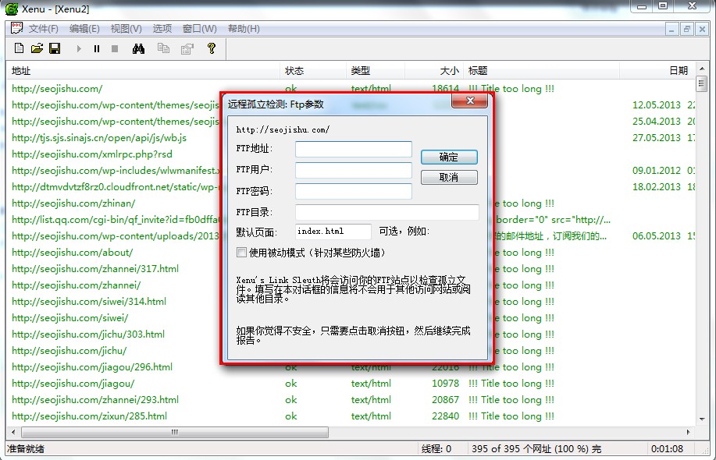Click the 默认页面 index.html field
This screenshot has height=460, width=716.
pos(333,232)
